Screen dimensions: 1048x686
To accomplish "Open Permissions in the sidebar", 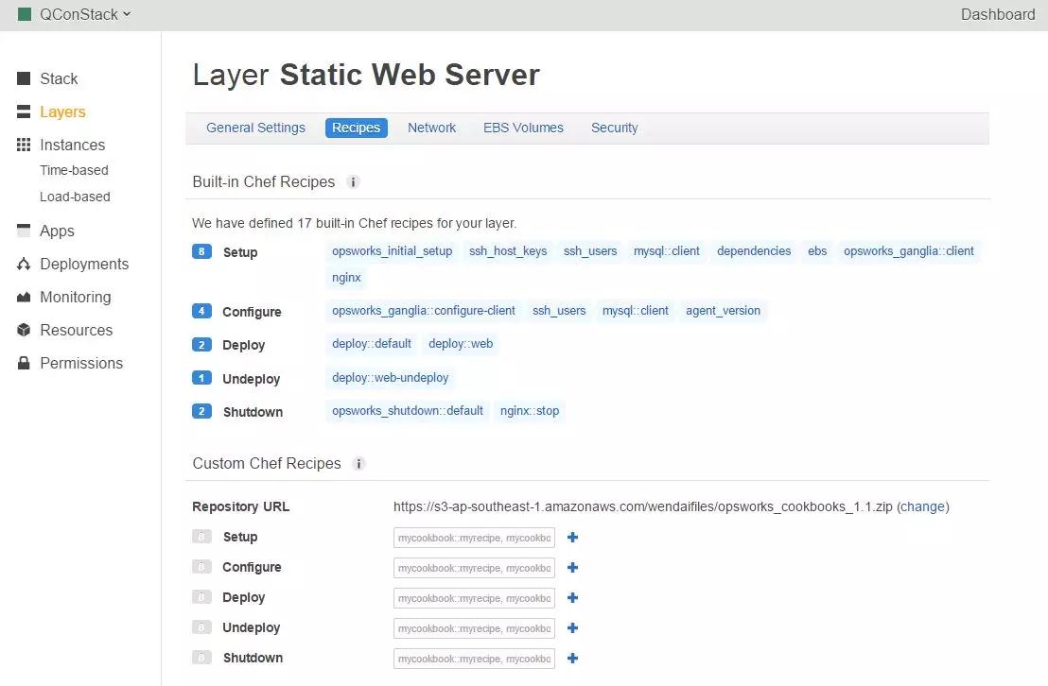I will pos(81,364).
